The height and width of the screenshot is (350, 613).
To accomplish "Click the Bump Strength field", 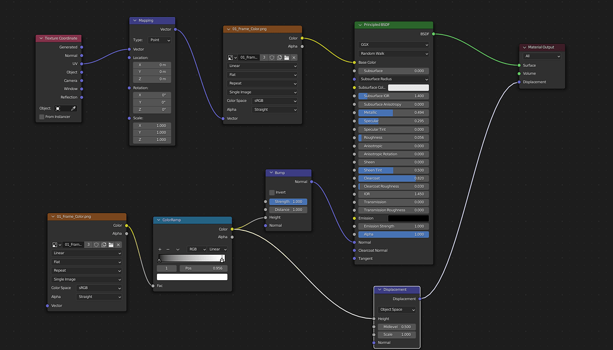I will pyautogui.click(x=288, y=202).
